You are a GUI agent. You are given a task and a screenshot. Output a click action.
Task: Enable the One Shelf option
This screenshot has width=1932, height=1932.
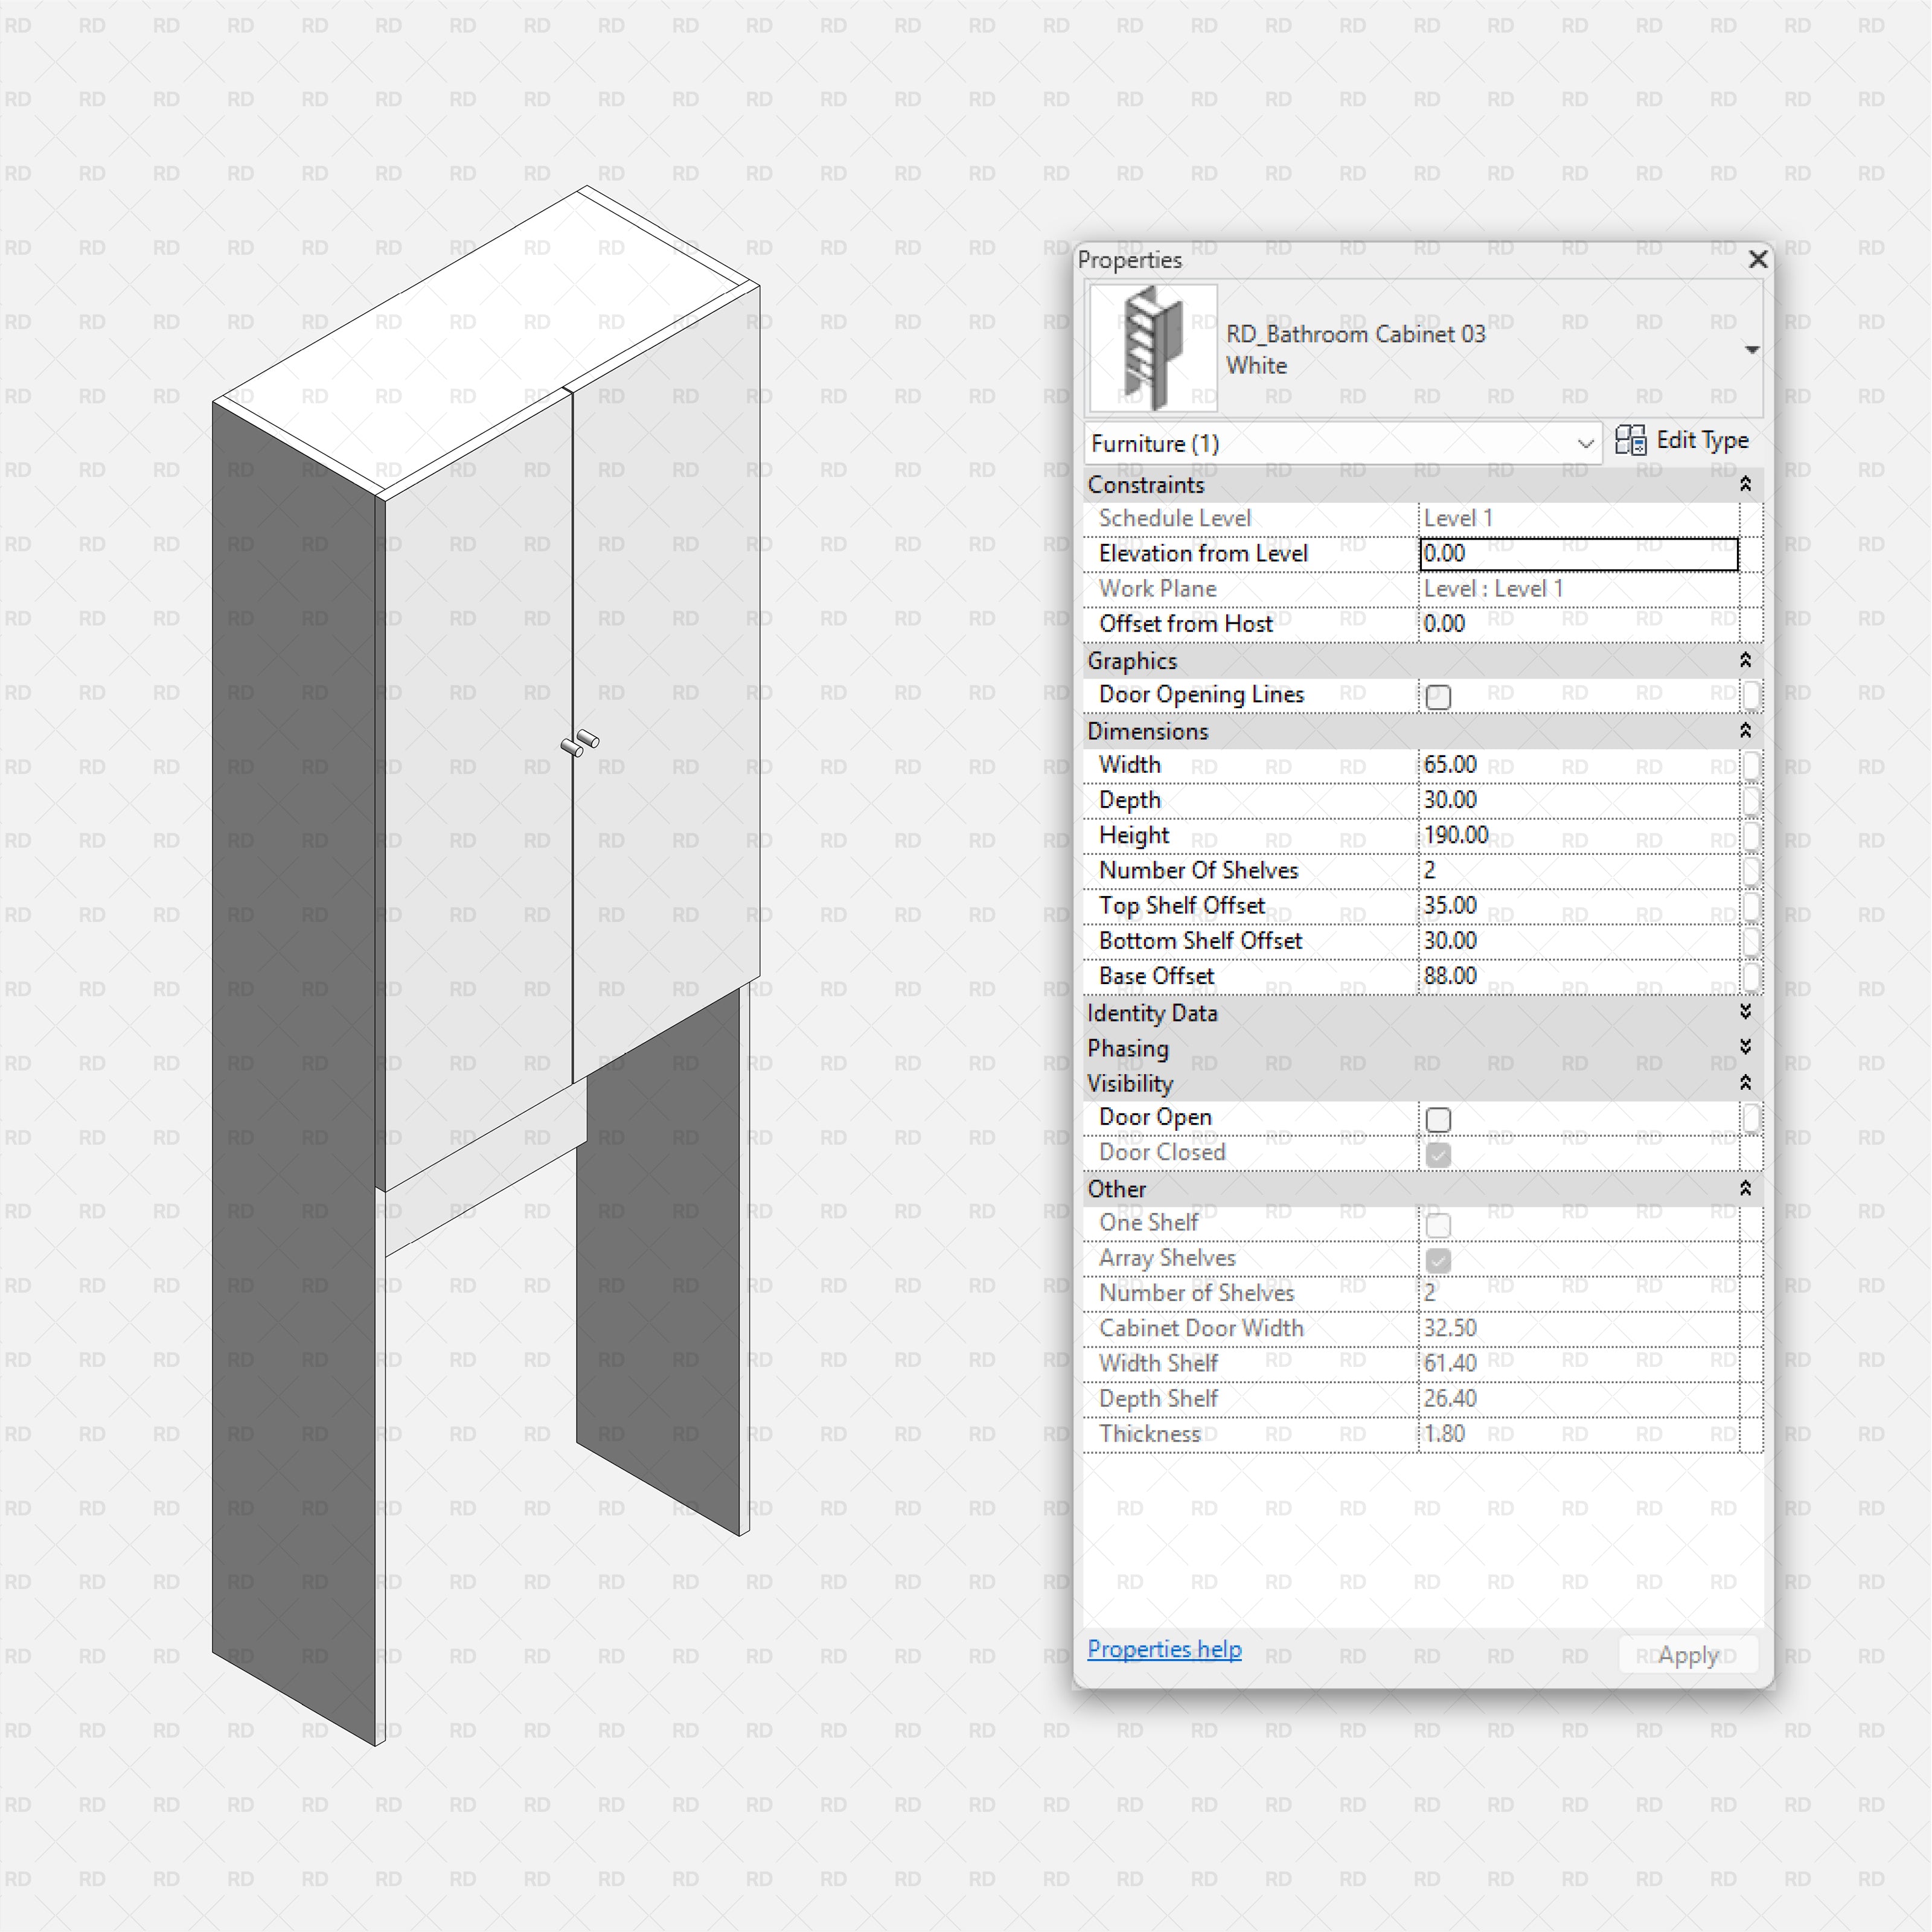tap(1438, 1224)
